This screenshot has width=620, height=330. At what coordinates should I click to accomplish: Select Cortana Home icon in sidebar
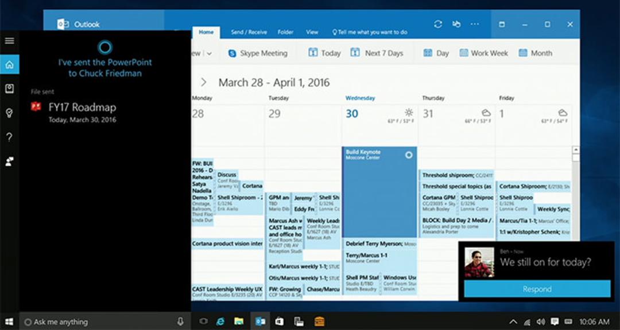10,64
